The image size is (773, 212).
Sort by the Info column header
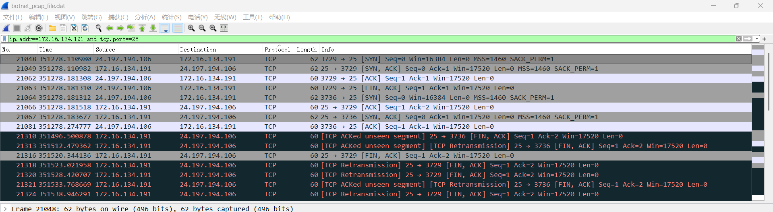coord(535,49)
